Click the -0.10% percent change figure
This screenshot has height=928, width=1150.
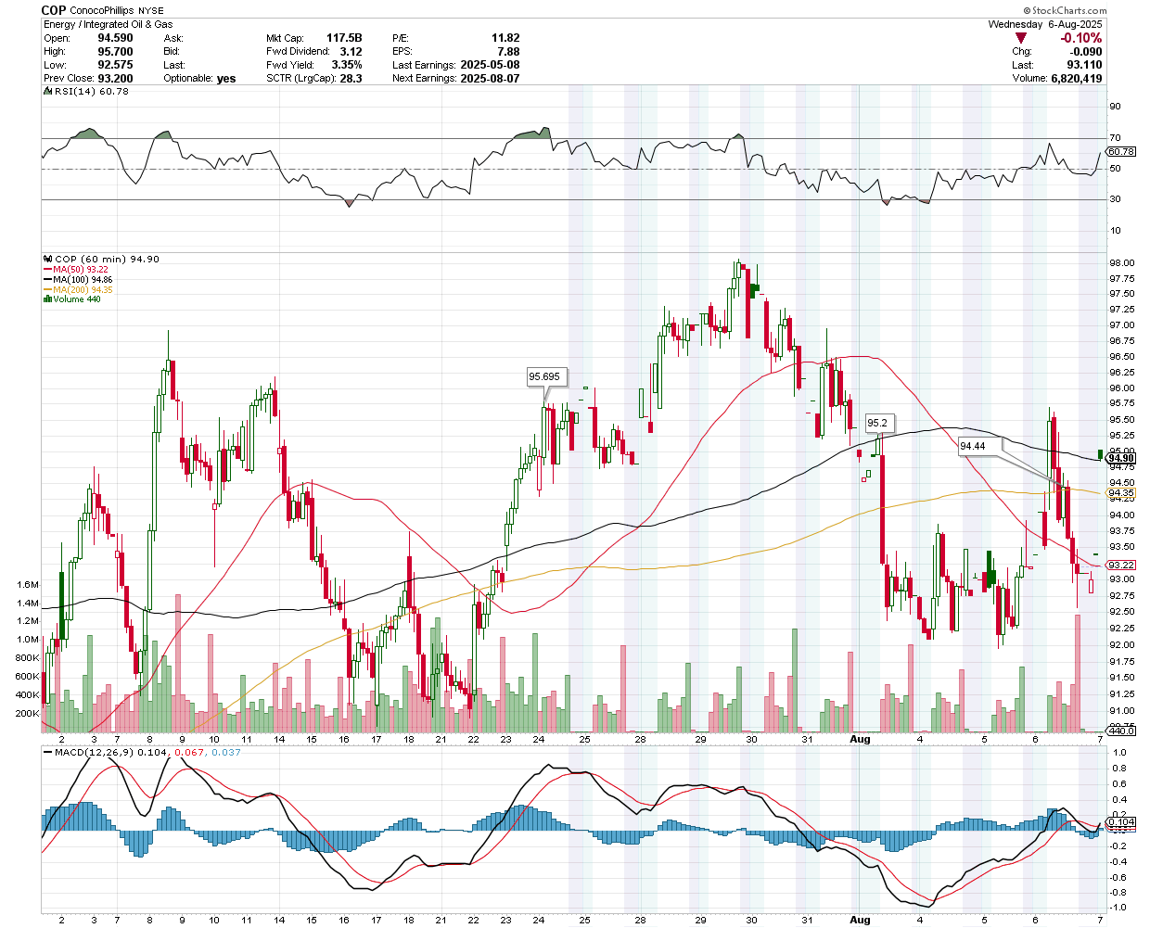(x=1081, y=38)
